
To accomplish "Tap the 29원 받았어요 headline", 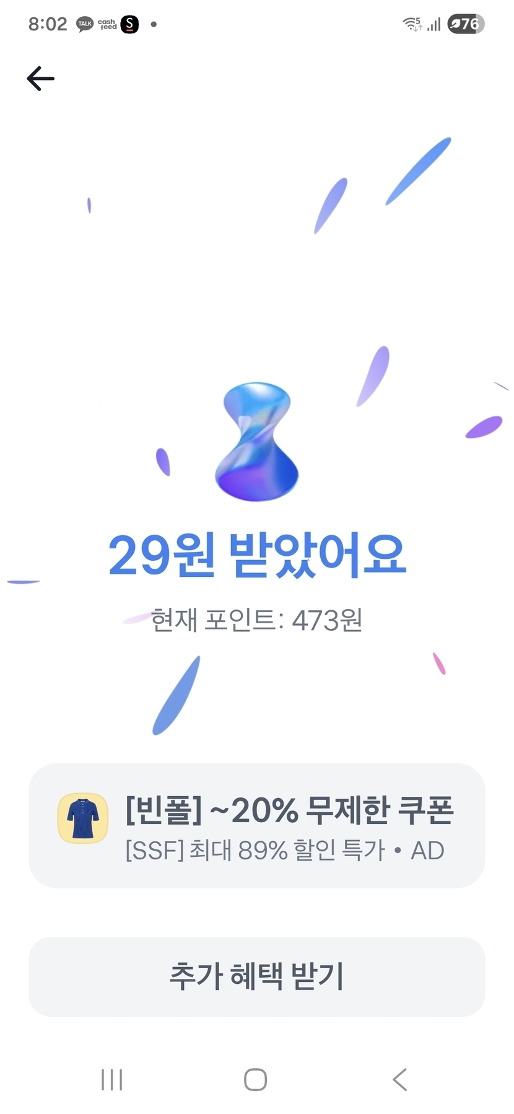I will point(257,555).
